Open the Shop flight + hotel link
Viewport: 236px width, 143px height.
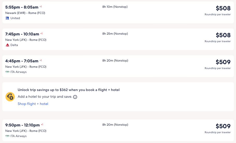click(x=33, y=104)
